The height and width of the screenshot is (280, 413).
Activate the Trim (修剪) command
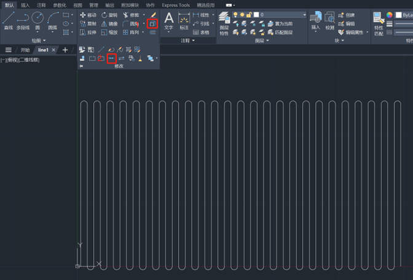[131, 15]
